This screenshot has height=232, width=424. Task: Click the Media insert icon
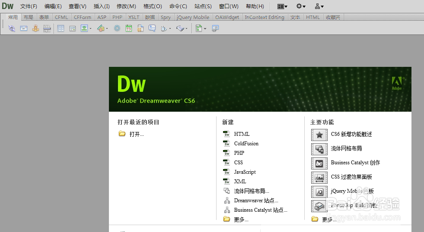click(101, 28)
